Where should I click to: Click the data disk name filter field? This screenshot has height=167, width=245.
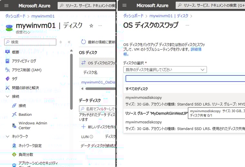(x=97, y=109)
